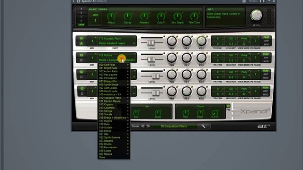Toggle power button for part B
Screen dimensions: 303x170
(x=81, y=55)
